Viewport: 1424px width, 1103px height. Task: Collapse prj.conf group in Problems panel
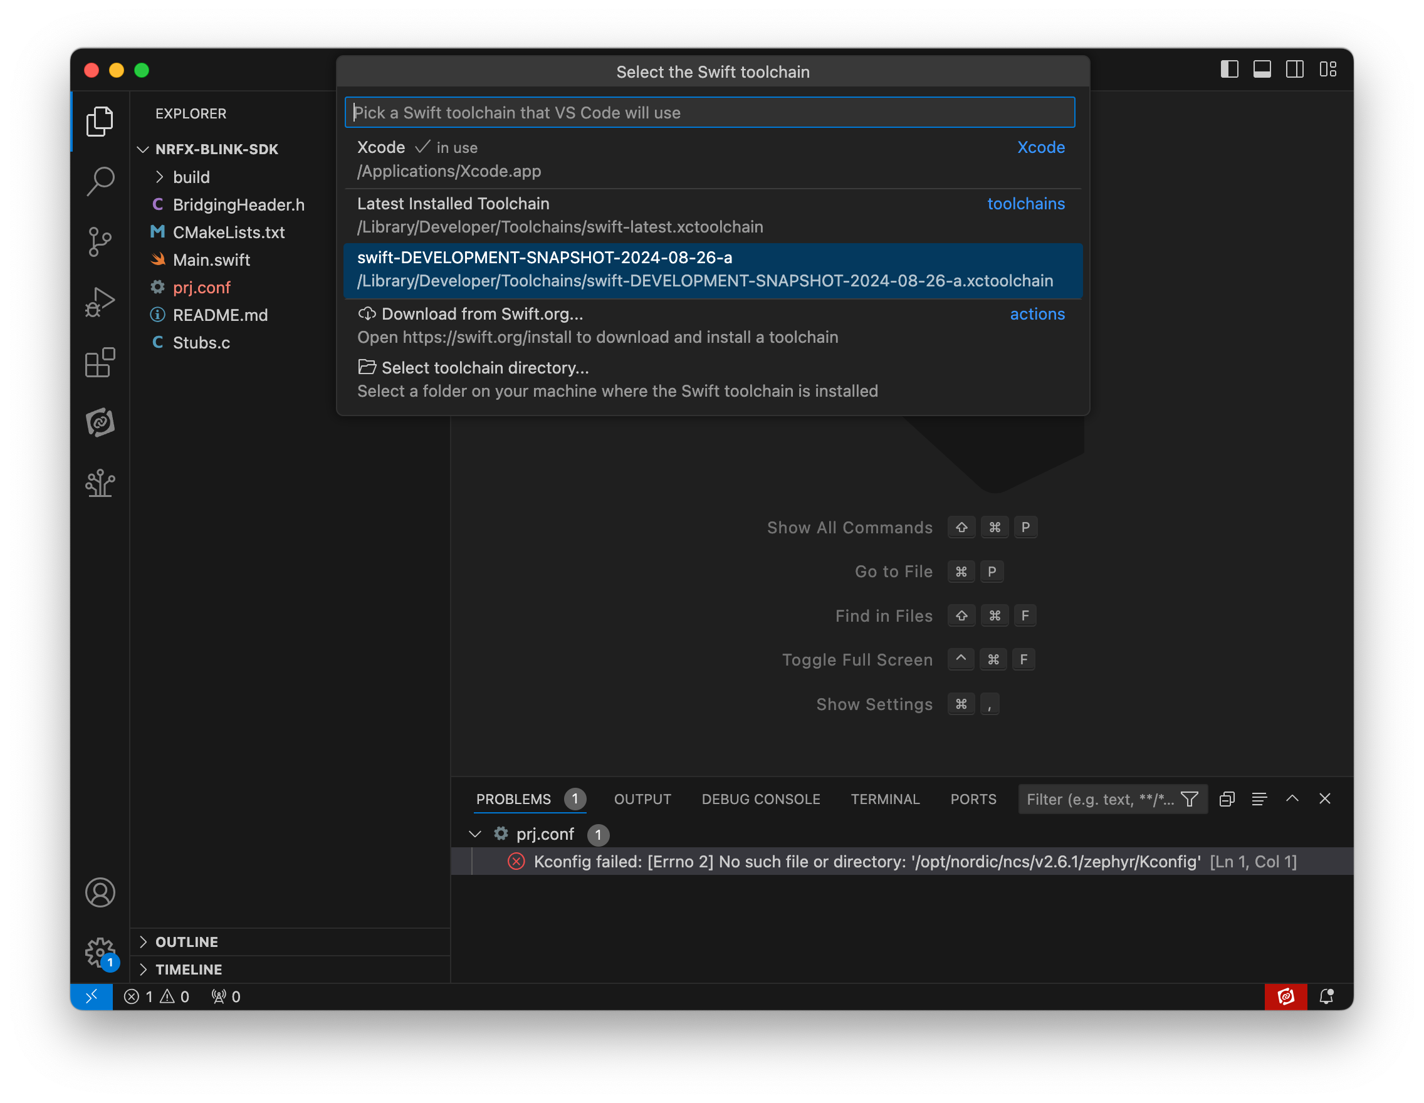(x=474, y=834)
